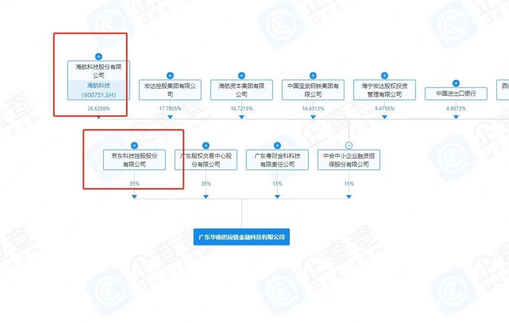Click the root company 广东华南供应链金融科技有限公司 button
This screenshot has height=323, width=509.
(x=242, y=237)
